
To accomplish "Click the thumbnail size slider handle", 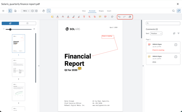I will point(10,29).
